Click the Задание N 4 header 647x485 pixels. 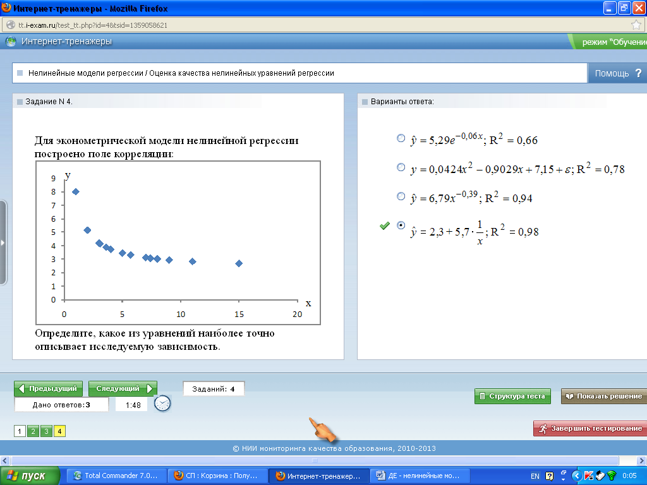[x=49, y=102]
